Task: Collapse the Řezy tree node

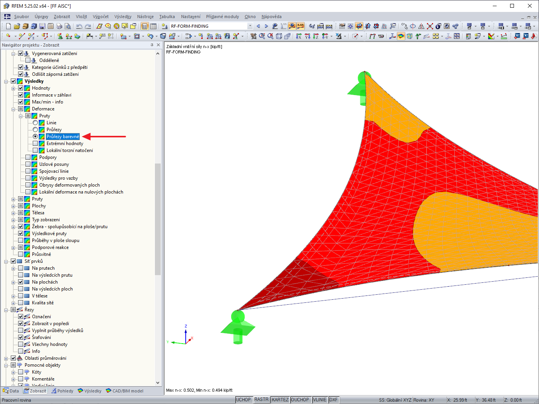Action: tap(6, 310)
